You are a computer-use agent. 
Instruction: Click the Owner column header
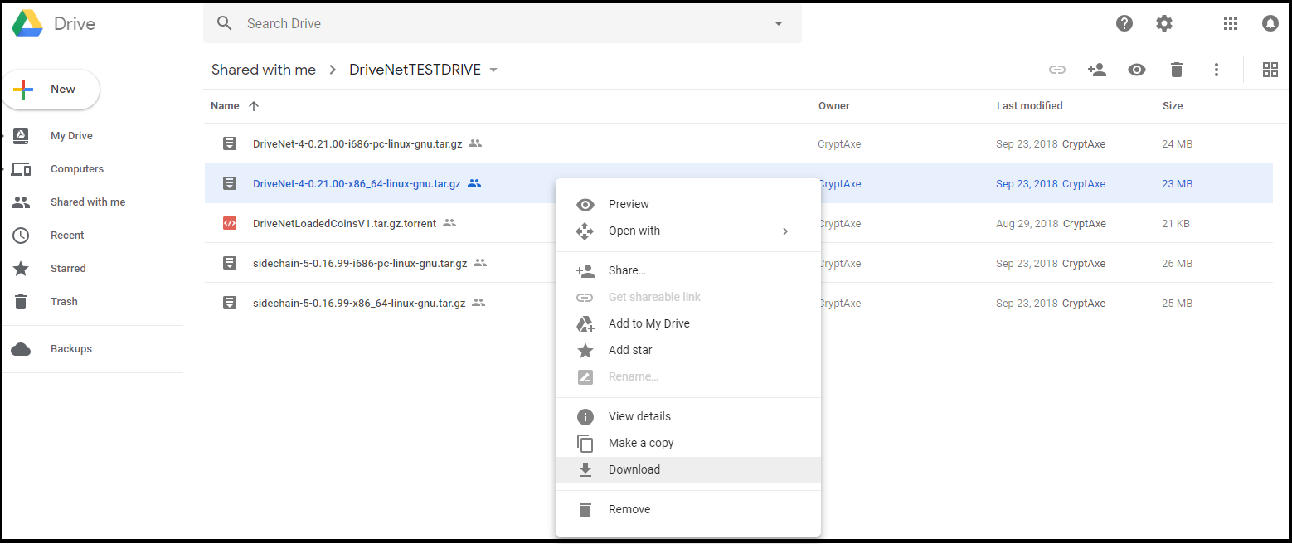(834, 106)
